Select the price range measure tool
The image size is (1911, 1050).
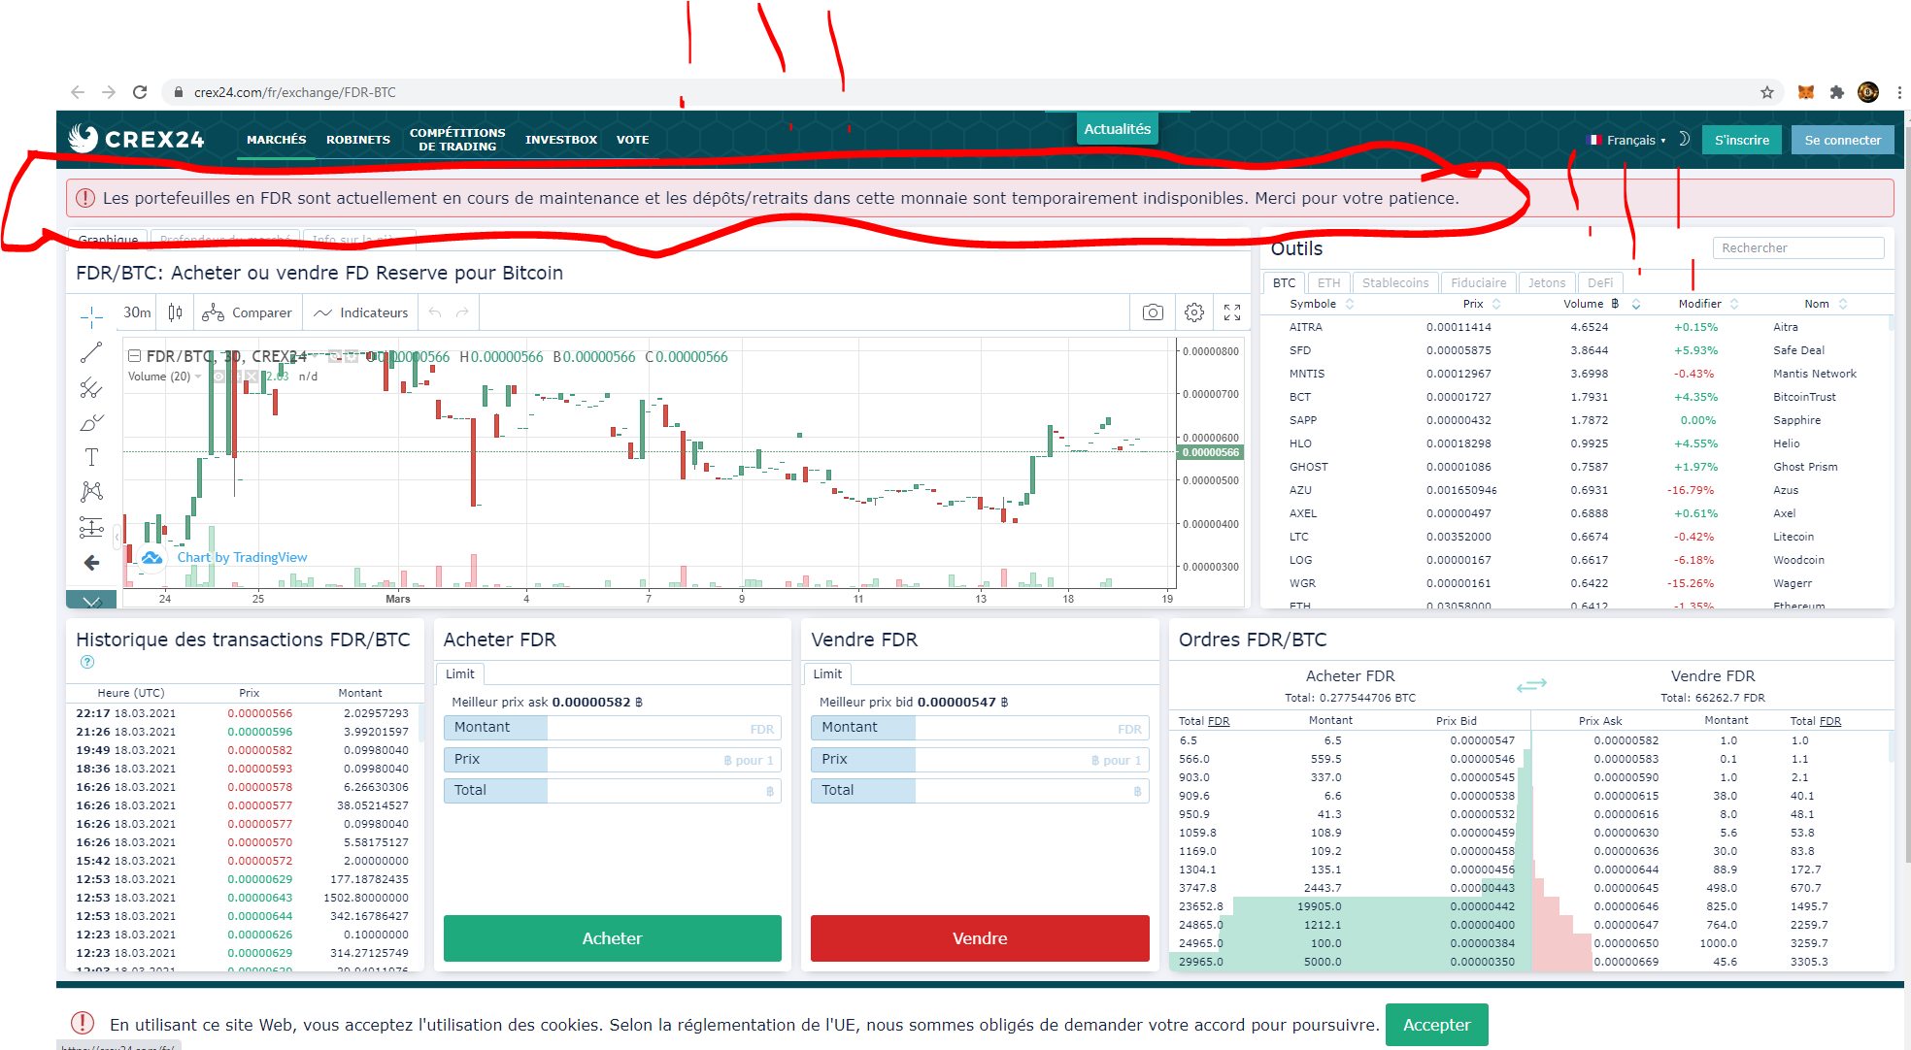91,527
